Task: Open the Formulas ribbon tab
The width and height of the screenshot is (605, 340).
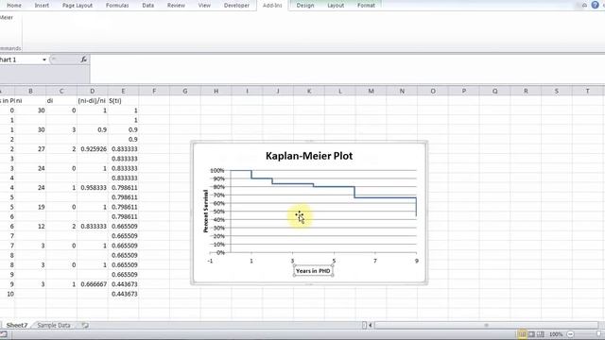Action: coord(117,6)
